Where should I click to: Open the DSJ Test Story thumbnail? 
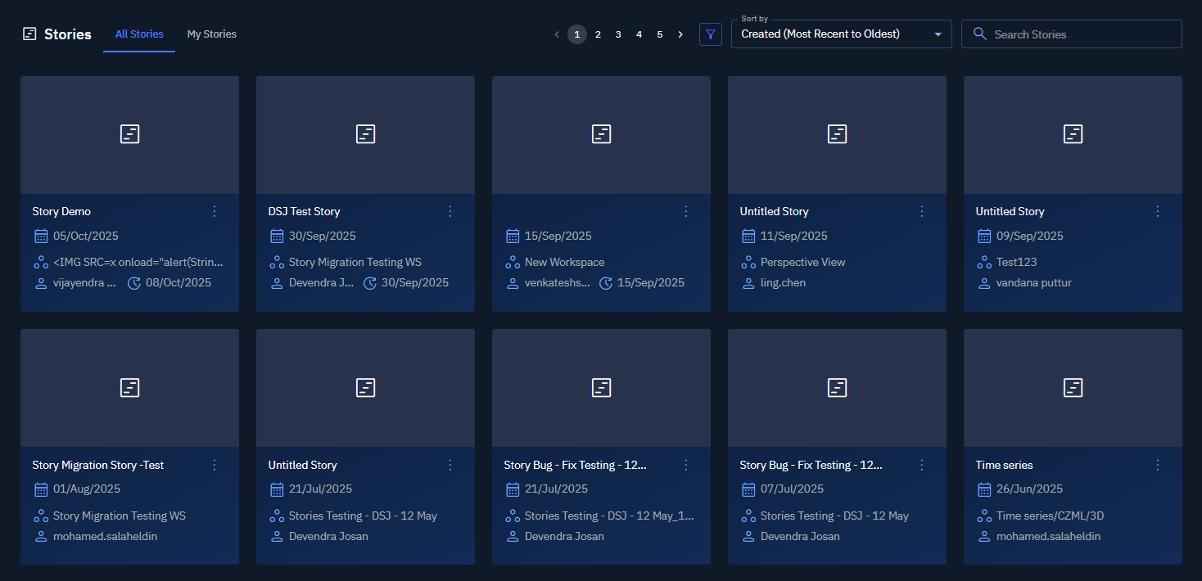(x=365, y=135)
